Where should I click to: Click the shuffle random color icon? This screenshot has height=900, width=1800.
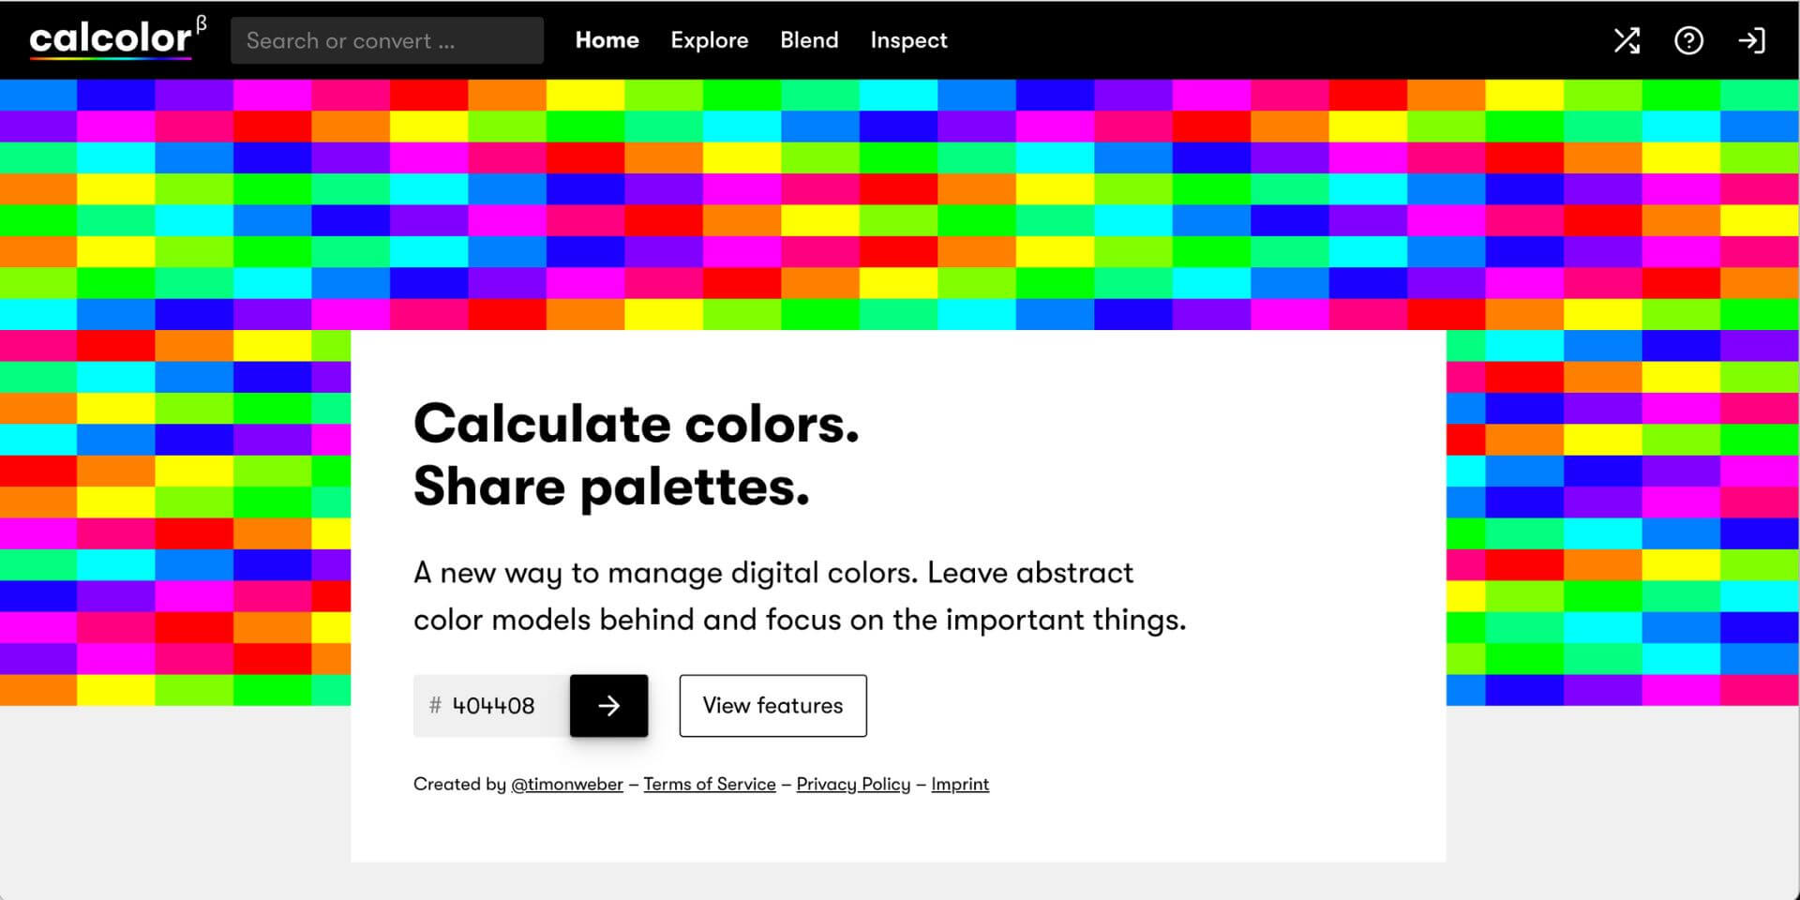point(1627,40)
